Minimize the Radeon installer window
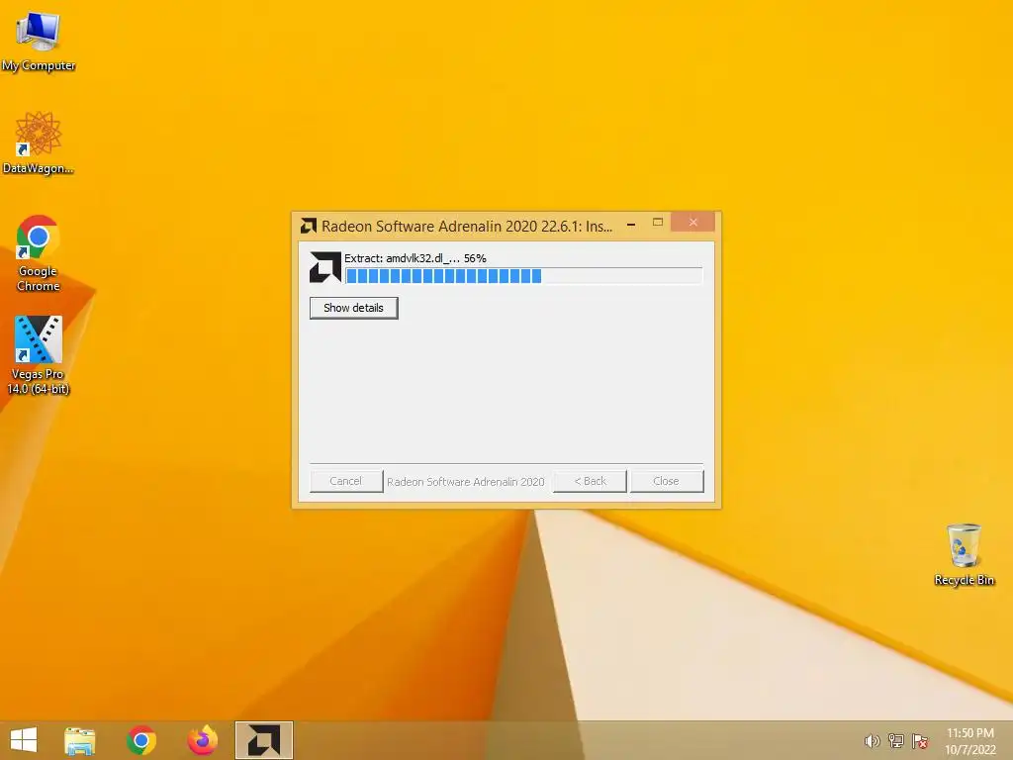Image resolution: width=1013 pixels, height=760 pixels. tap(631, 225)
